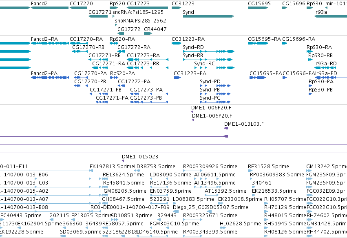The height and width of the screenshot is (238, 347).
Task: Select snoRNA:Psi18S-1295 label
Action: click(x=138, y=12)
